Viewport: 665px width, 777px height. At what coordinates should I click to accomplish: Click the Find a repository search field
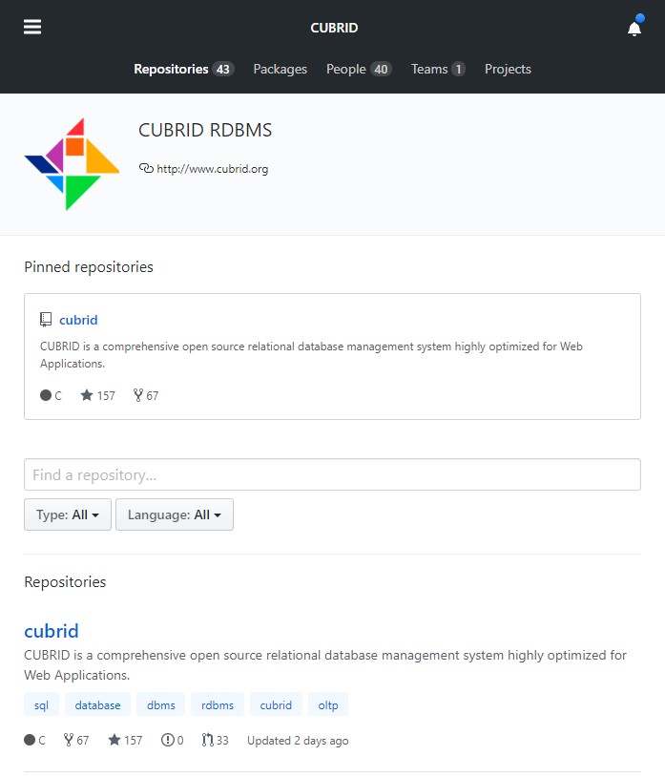pyautogui.click(x=332, y=474)
